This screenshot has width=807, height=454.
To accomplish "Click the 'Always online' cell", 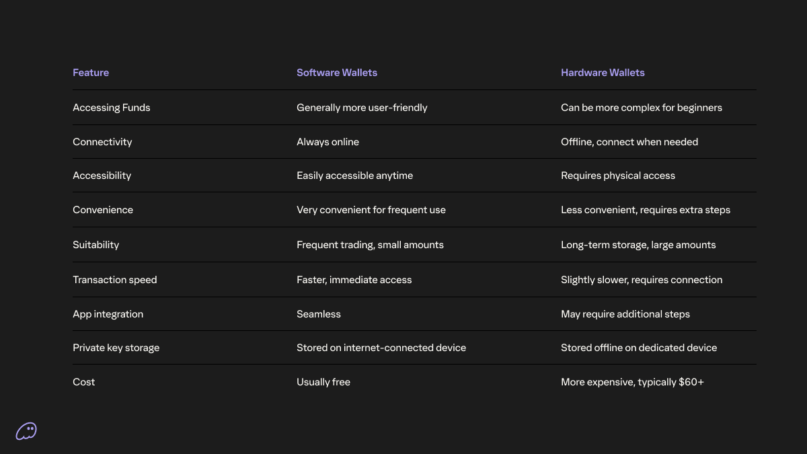I will coord(328,142).
